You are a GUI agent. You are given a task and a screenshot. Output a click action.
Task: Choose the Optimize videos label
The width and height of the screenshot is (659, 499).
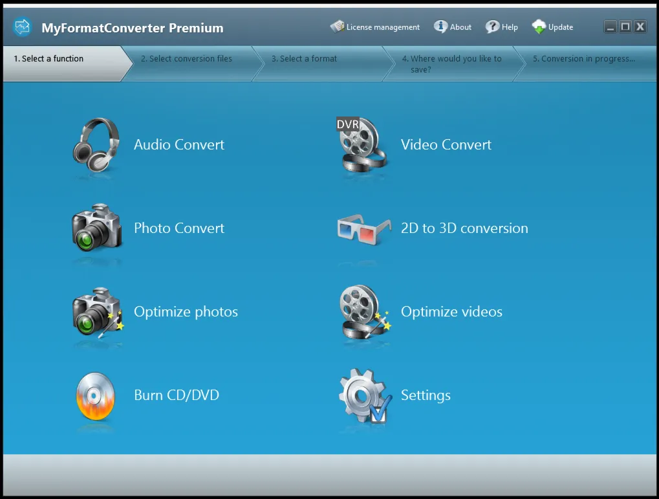click(x=451, y=312)
